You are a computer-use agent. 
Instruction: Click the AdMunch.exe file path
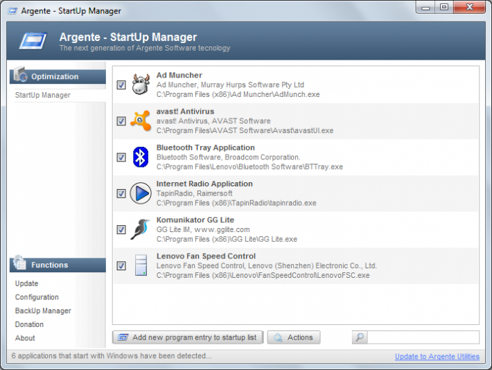(x=238, y=94)
